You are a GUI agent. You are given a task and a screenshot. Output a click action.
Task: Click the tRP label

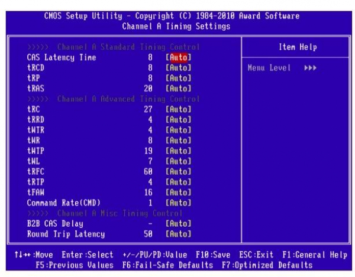[34, 78]
